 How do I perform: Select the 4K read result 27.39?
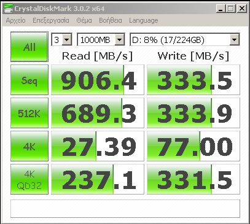[98, 146]
